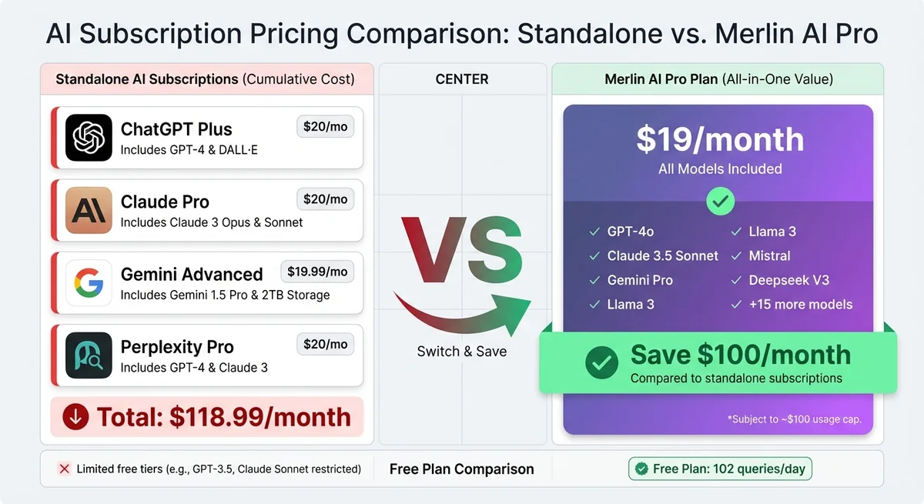This screenshot has width=924, height=504.
Task: Click the +15 more models item
Action: [x=801, y=305]
